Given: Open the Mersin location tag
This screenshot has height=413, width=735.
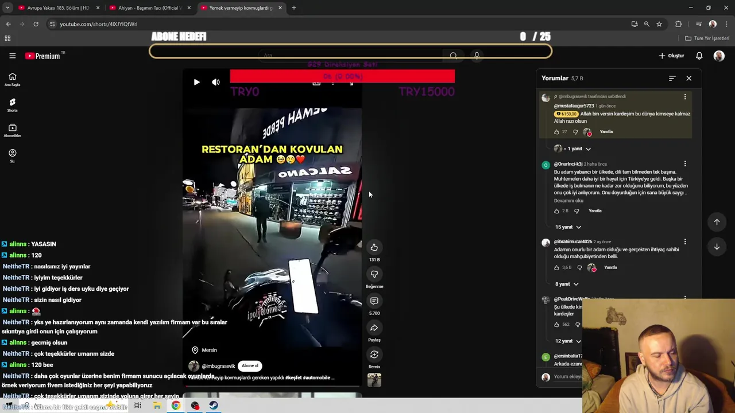Looking at the screenshot, I should click(x=204, y=350).
